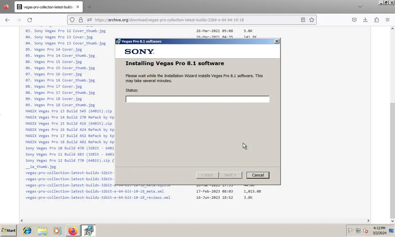Click the page vertical scrollbar down arrow
This screenshot has width=395, height=237.
point(393,221)
